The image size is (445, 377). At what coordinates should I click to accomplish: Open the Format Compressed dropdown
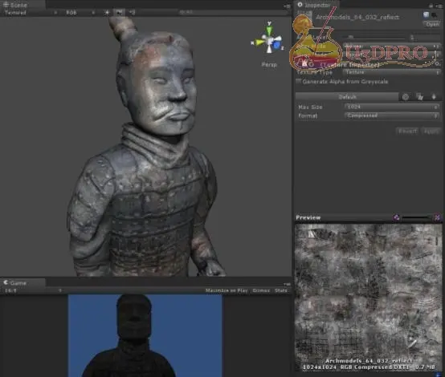click(392, 116)
